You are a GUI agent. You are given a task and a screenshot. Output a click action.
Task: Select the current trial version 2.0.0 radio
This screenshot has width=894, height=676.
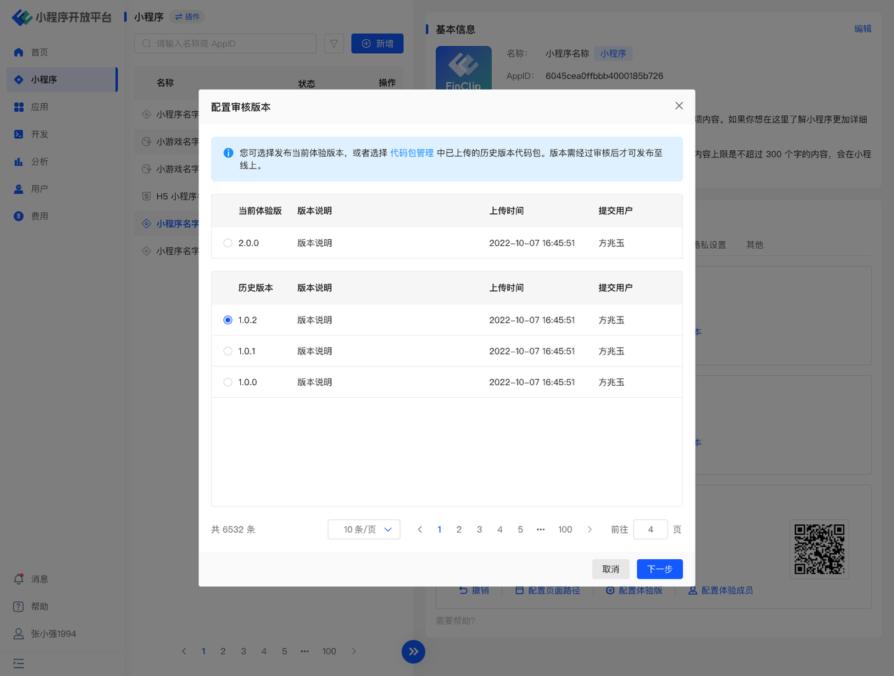(x=228, y=243)
